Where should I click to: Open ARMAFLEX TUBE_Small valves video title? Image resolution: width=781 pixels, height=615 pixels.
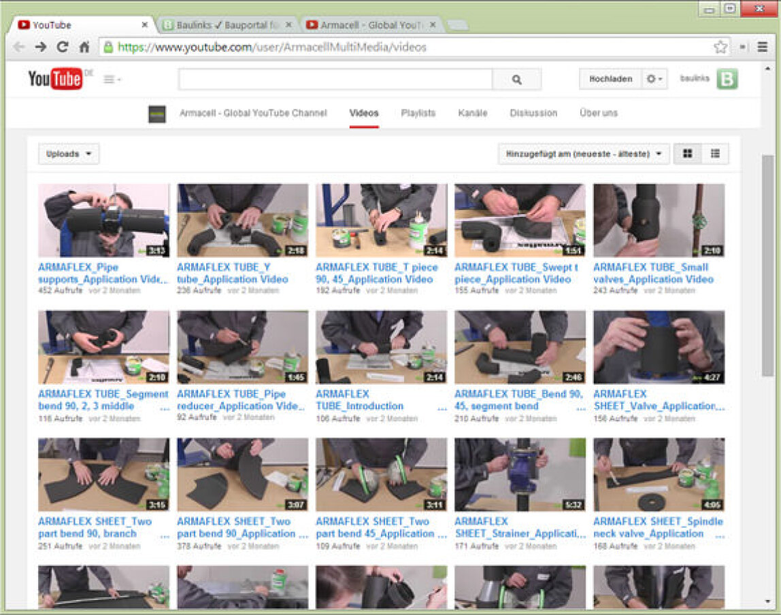click(654, 273)
